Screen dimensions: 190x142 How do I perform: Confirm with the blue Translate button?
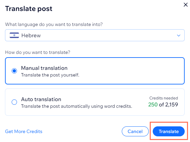pyautogui.click(x=169, y=131)
